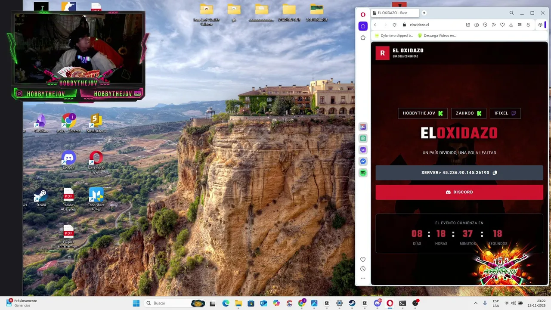Open File Explorer from taskbar
This screenshot has height=310, width=551.
(x=238, y=303)
